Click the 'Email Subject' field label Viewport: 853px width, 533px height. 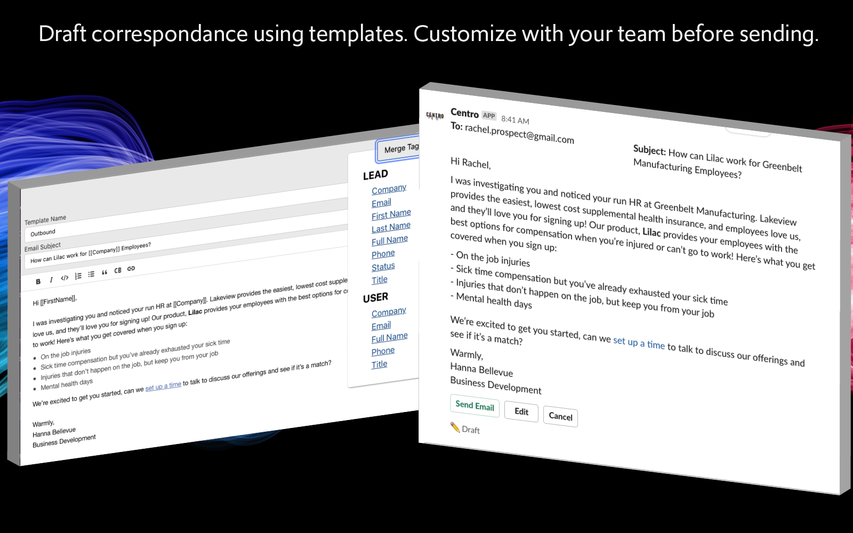pyautogui.click(x=43, y=246)
